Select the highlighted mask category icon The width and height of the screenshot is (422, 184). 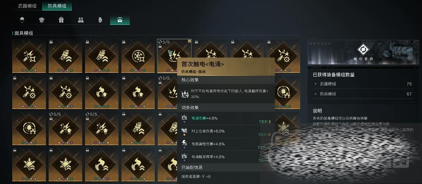120,20
